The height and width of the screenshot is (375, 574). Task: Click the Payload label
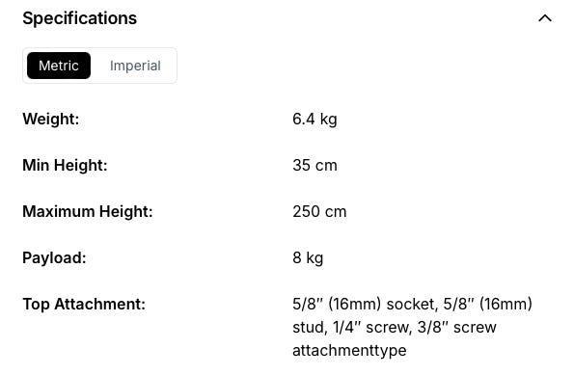54,258
